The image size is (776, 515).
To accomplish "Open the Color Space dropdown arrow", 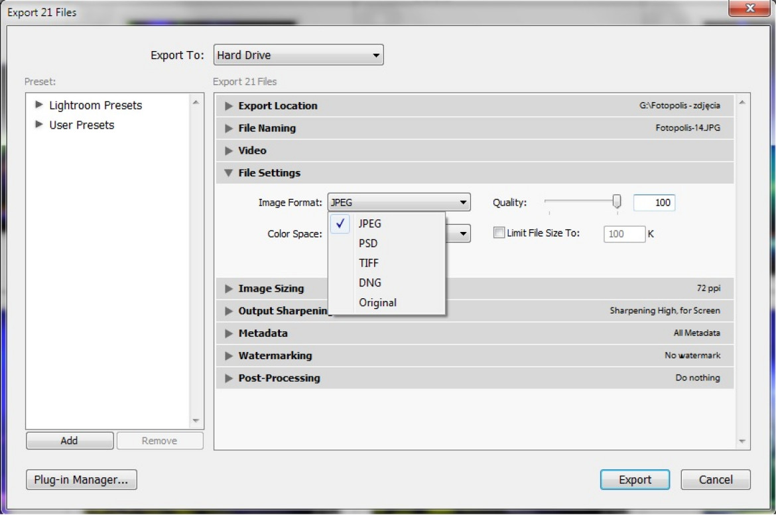I will 463,233.
